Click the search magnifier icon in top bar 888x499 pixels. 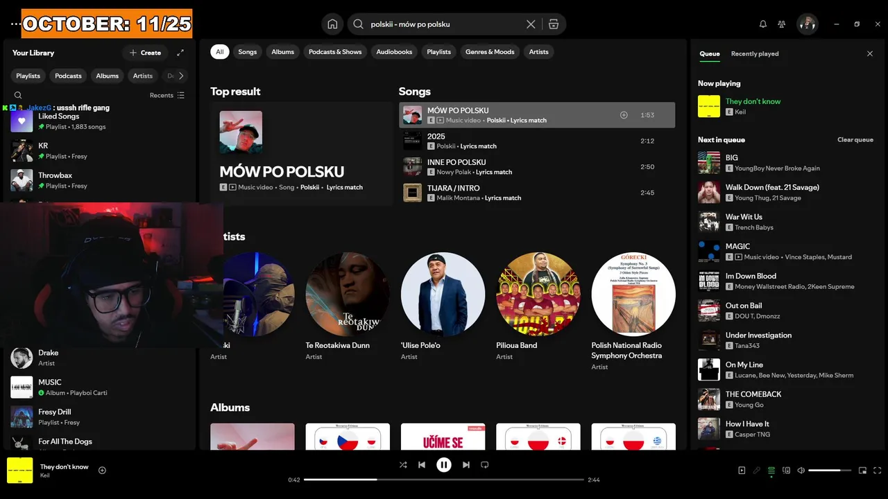pyautogui.click(x=358, y=24)
